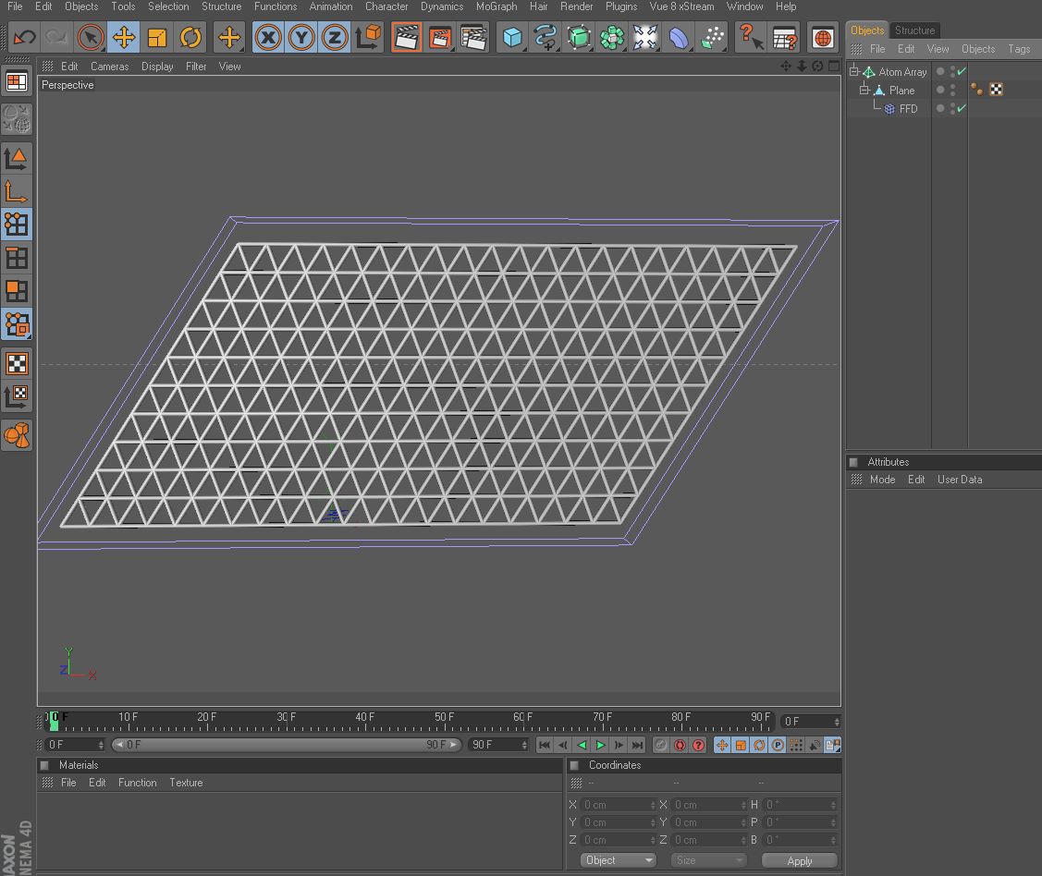Image resolution: width=1042 pixels, height=876 pixels.
Task: Collapse the Plane object tree node
Action: pos(864,91)
